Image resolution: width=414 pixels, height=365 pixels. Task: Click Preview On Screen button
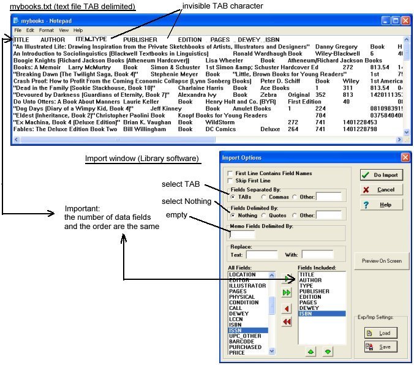[382, 261]
